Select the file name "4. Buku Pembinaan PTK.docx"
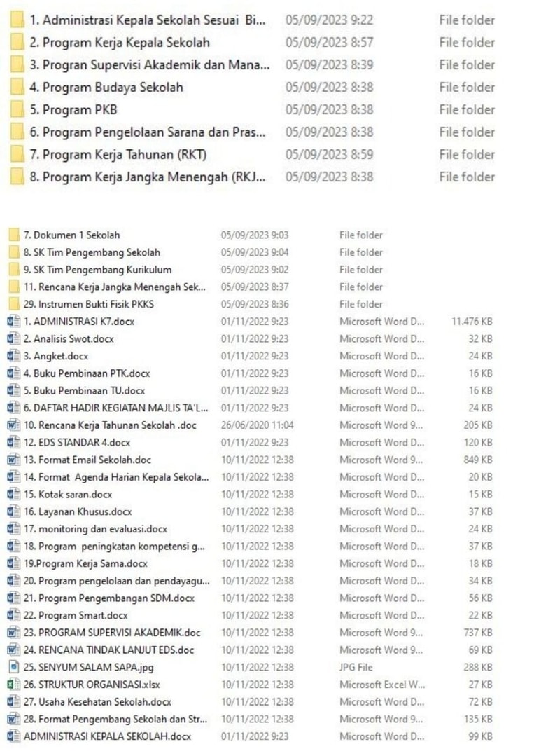The height and width of the screenshot is (756, 560). 87,373
